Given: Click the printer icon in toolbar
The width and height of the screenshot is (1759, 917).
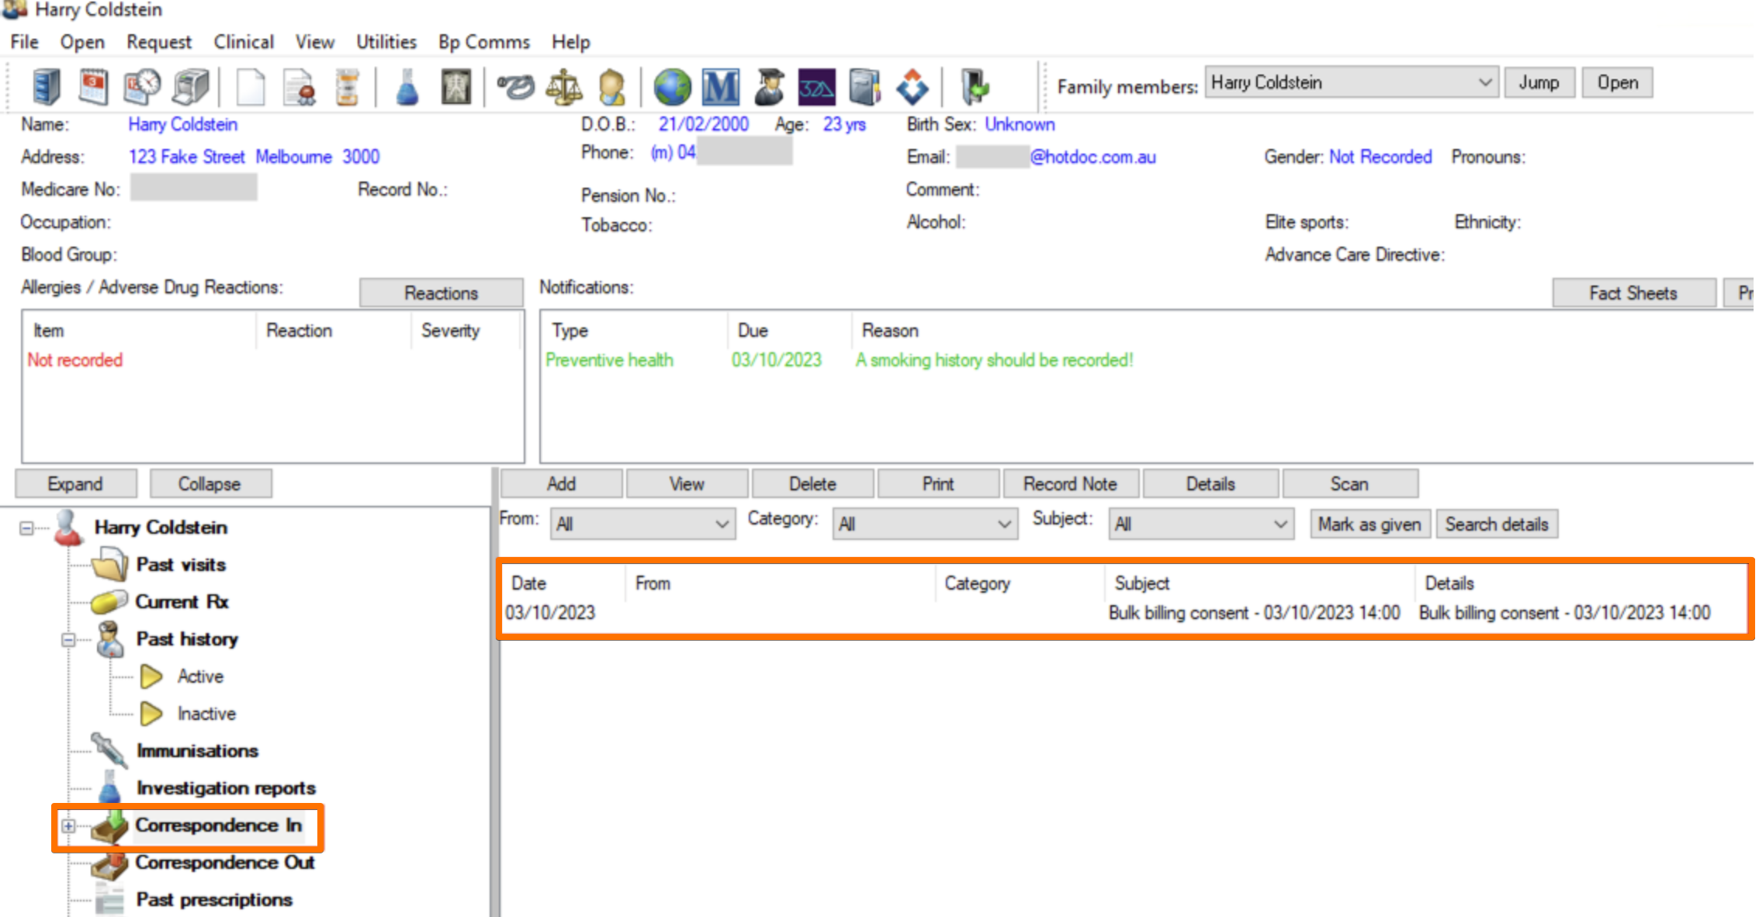Looking at the screenshot, I should (191, 87).
